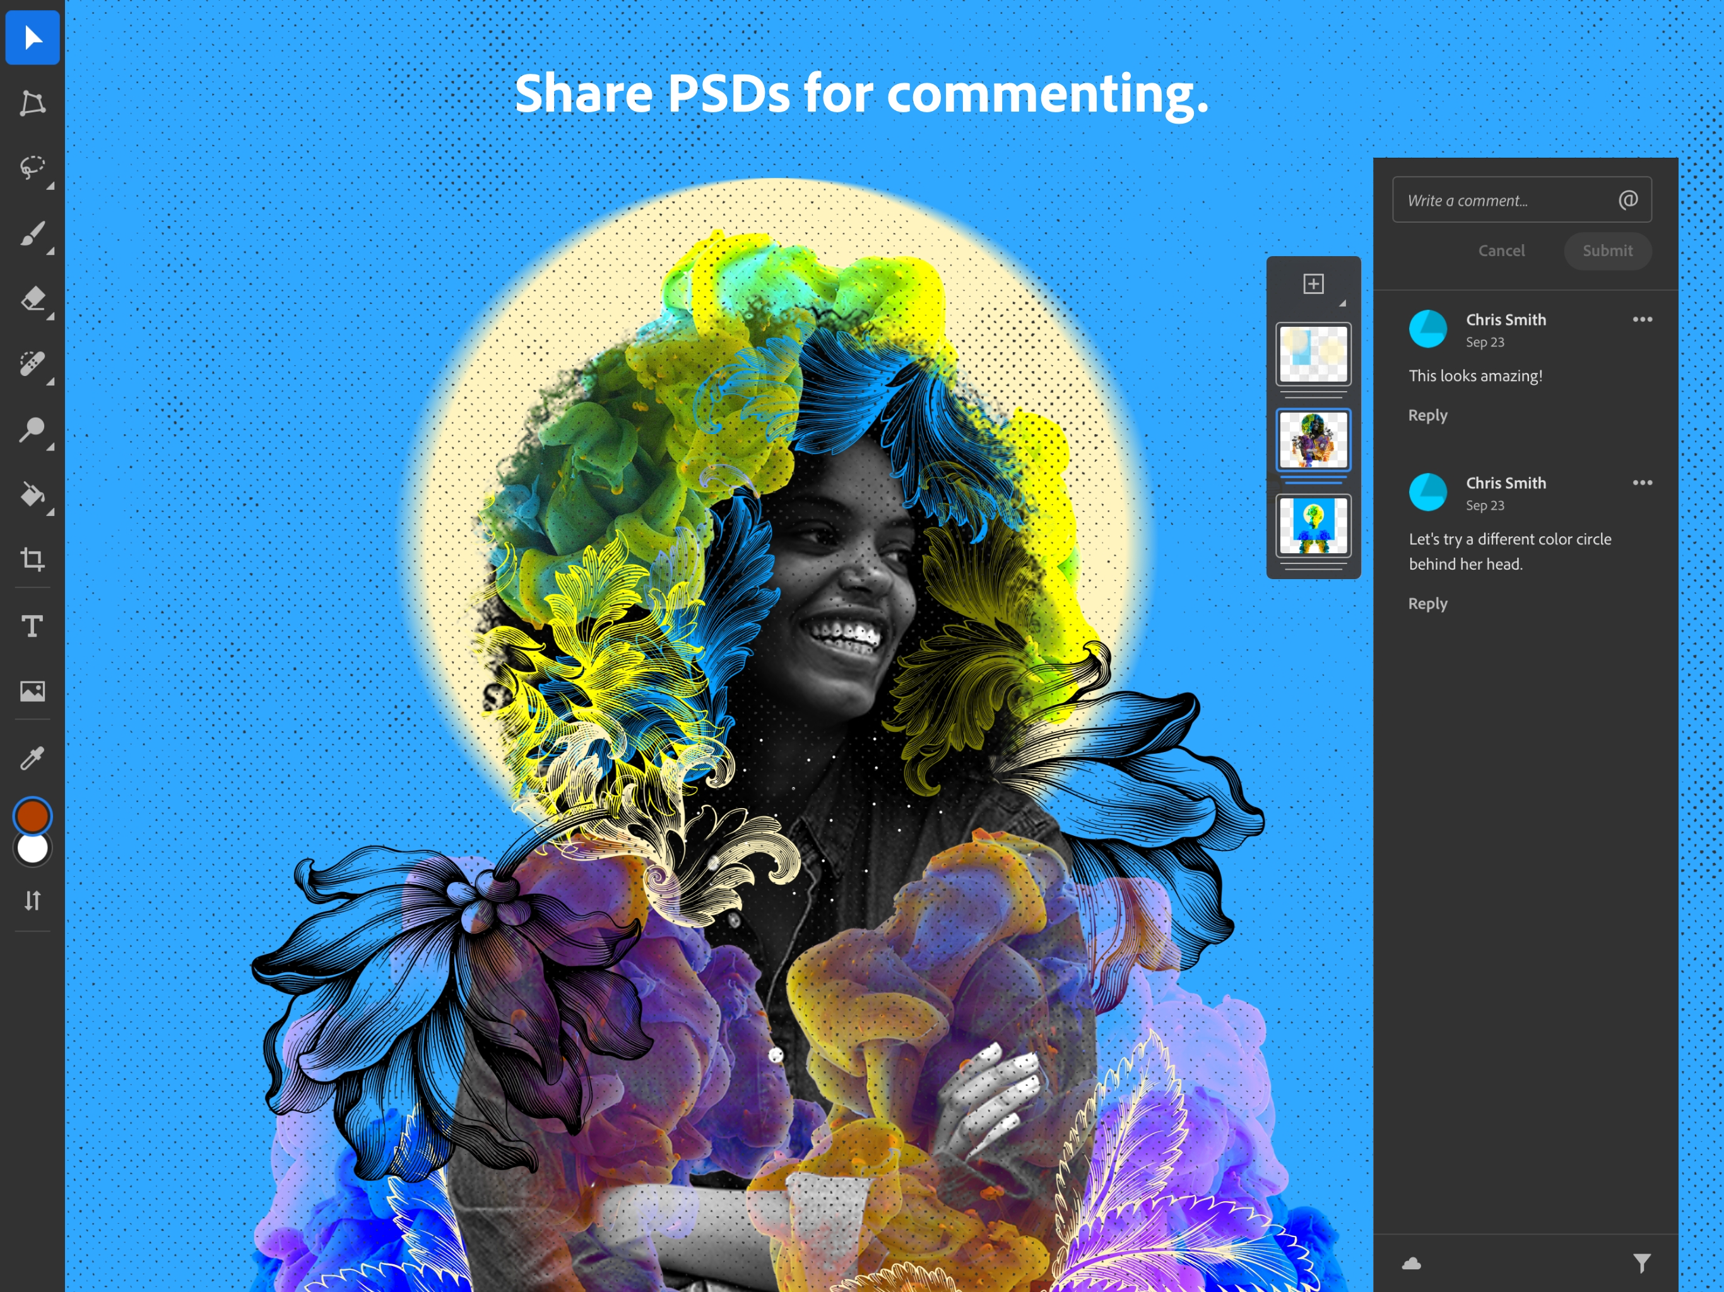Viewport: 1724px width, 1292px height.
Task: Select the Lasso selection tool
Action: (x=32, y=168)
